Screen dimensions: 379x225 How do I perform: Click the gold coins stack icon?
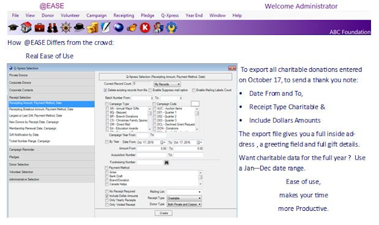coord(92,28)
